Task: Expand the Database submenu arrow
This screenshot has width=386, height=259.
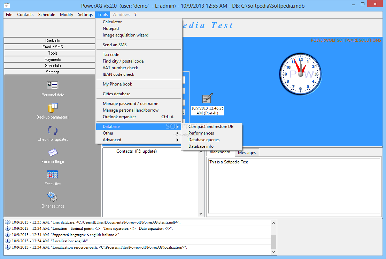Action: click(177, 127)
